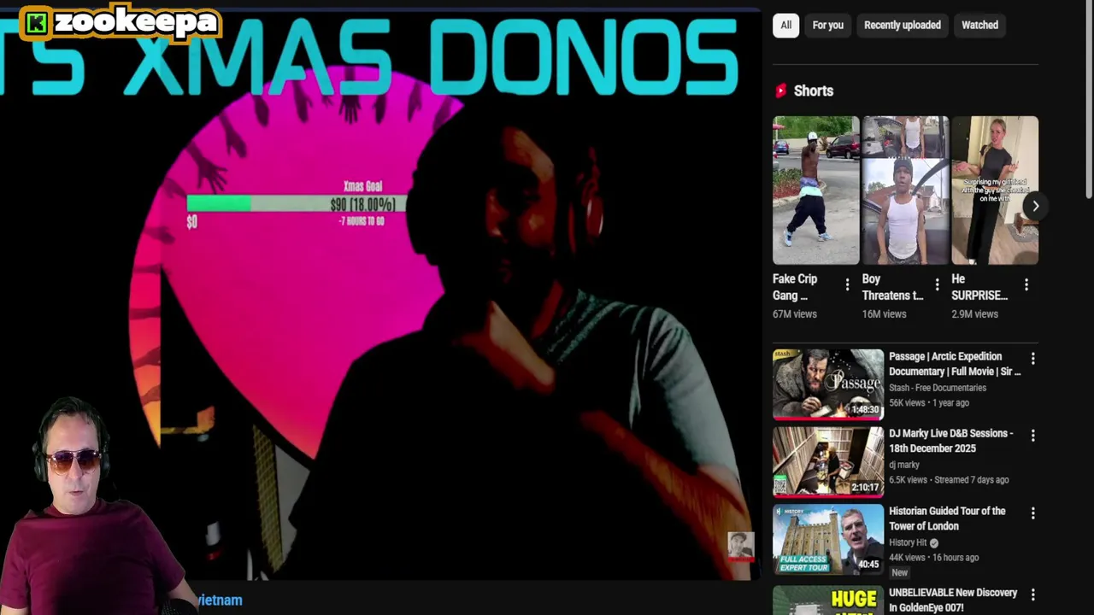The height and width of the screenshot is (615, 1094).
Task: Click the 2:10:17 duration badge
Action: coord(865,487)
